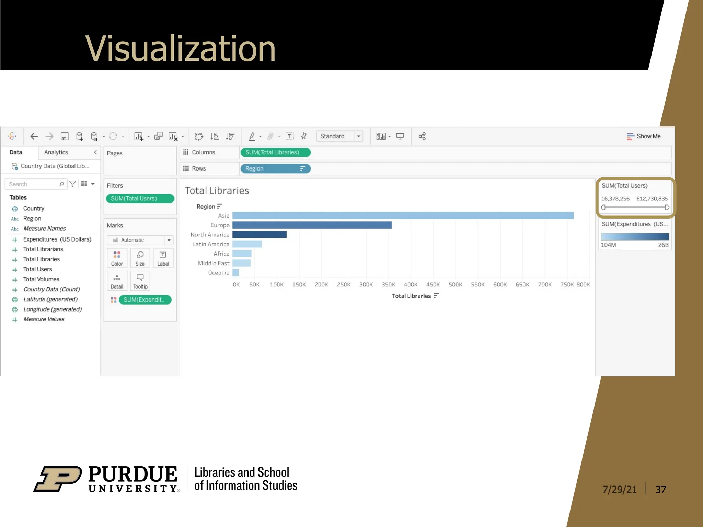Select the Expenditures (US Dollars) field

tap(57, 239)
